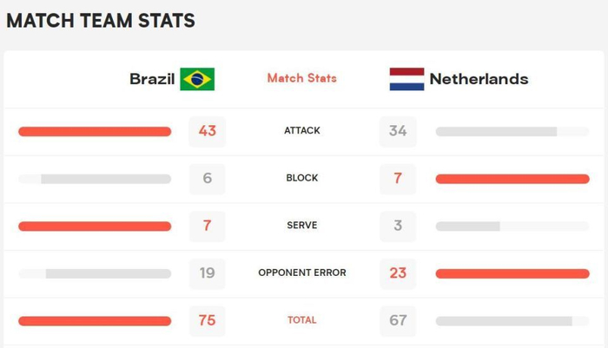Click Brazil's total score 75
Image resolution: width=608 pixels, height=348 pixels.
pyautogui.click(x=207, y=320)
